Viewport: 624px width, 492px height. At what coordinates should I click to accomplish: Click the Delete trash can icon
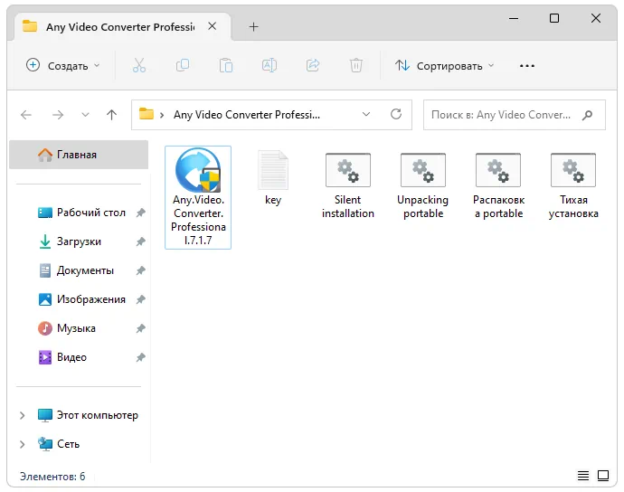(x=356, y=65)
